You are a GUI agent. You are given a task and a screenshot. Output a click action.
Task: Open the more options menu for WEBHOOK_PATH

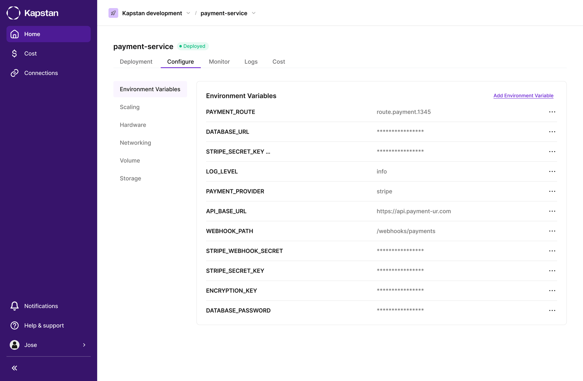(552, 231)
